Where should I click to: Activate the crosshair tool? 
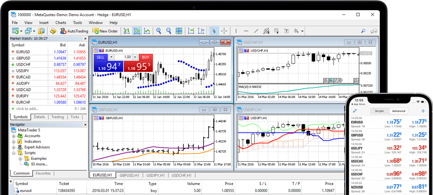click(224, 31)
